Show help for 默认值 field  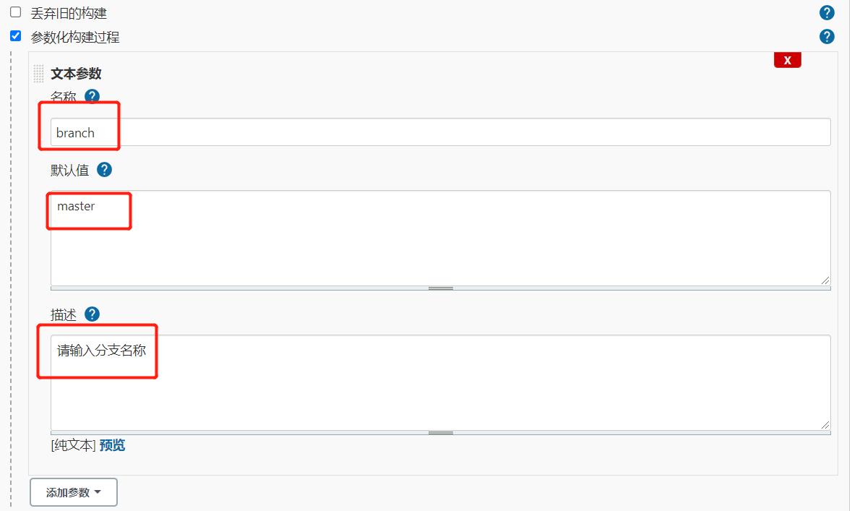tap(104, 170)
